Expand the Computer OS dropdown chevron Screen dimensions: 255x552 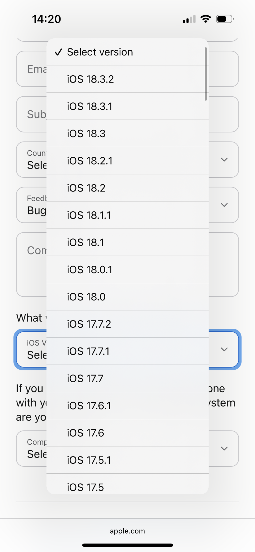[x=224, y=449]
